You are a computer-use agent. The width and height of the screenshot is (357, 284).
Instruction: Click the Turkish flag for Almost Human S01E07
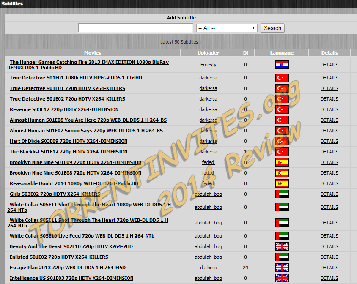(282, 131)
